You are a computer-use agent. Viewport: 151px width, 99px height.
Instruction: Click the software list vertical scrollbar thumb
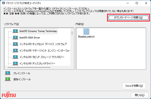(72, 33)
